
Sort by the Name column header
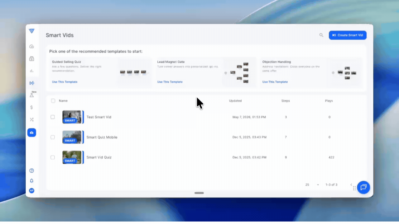[x=63, y=101]
